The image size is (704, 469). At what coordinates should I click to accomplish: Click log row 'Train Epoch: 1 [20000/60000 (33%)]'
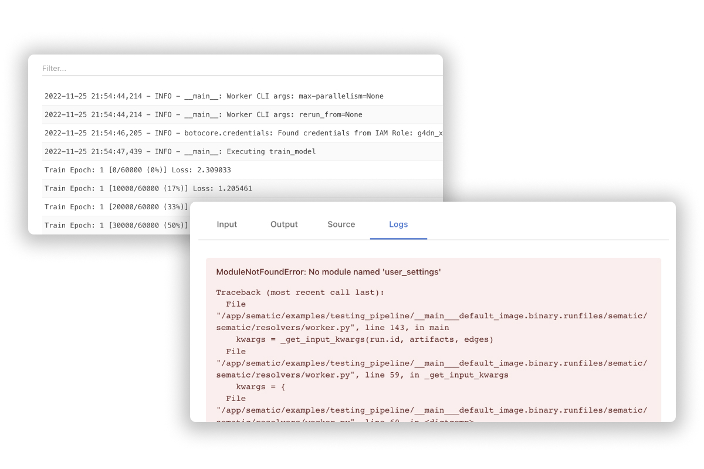point(116,207)
